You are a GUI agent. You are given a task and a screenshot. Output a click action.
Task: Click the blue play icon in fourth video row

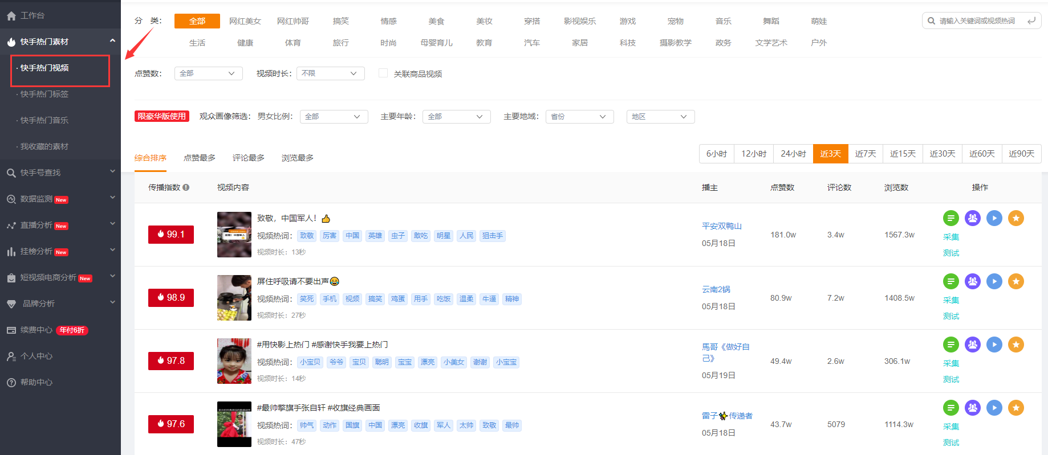[994, 408]
